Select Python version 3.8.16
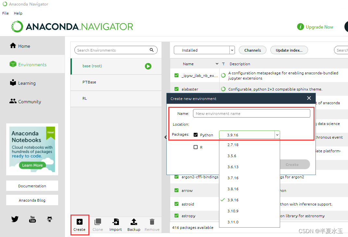The height and width of the screenshot is (237, 348). [249, 189]
